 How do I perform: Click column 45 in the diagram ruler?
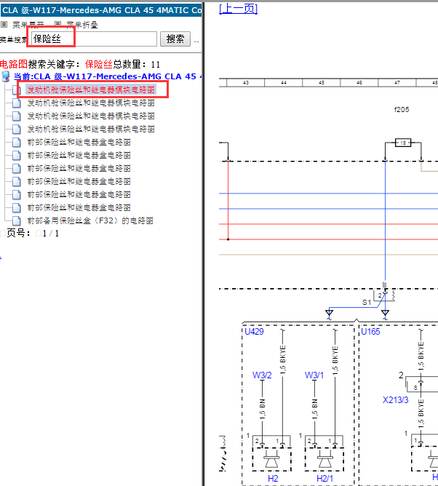pos(321,83)
